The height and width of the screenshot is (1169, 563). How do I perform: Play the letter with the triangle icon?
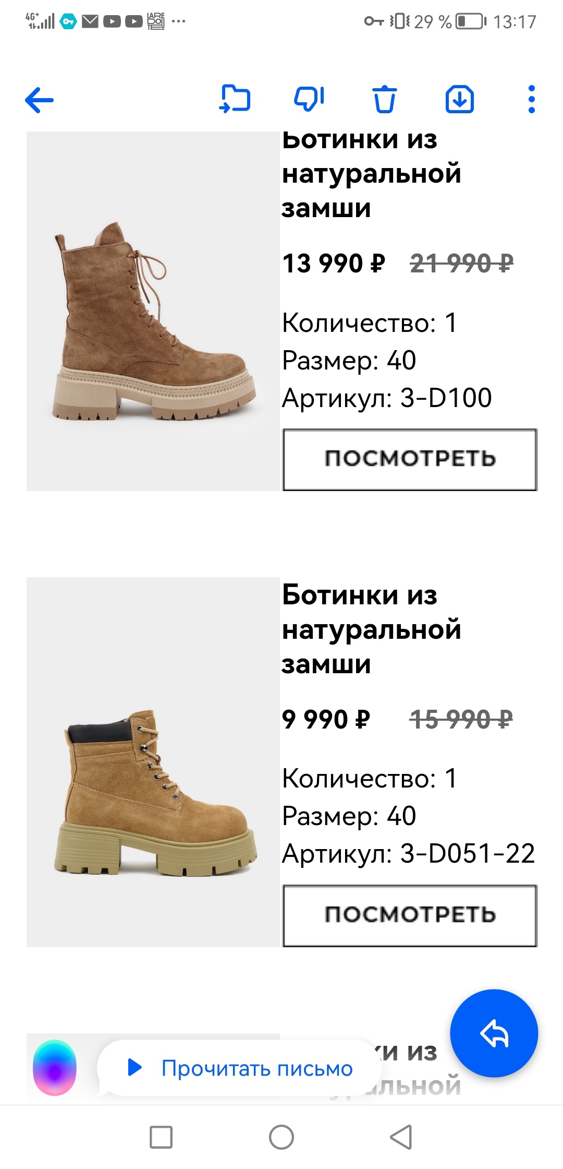pyautogui.click(x=135, y=1067)
